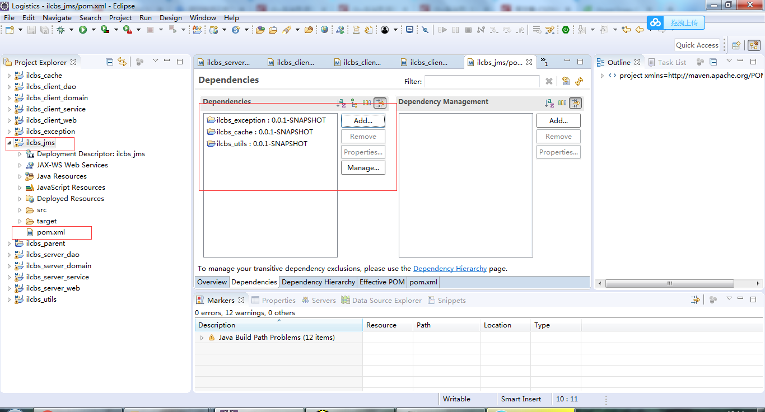Click the Resume debug toolbar icon
The height and width of the screenshot is (412, 765).
point(442,30)
